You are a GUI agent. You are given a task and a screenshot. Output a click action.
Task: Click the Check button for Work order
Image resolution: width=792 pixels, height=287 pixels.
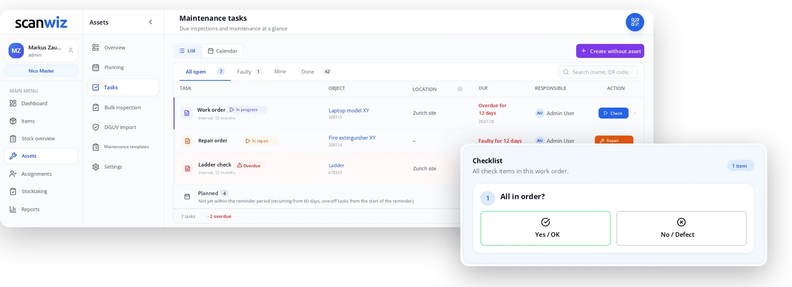tap(613, 113)
